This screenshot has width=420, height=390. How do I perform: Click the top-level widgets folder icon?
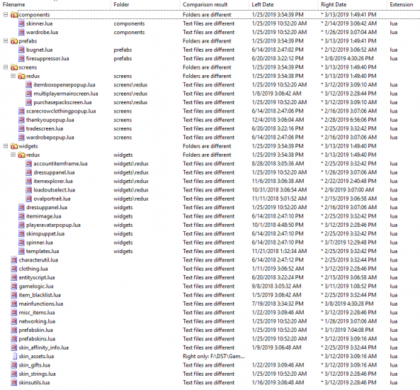pyautogui.click(x=14, y=146)
